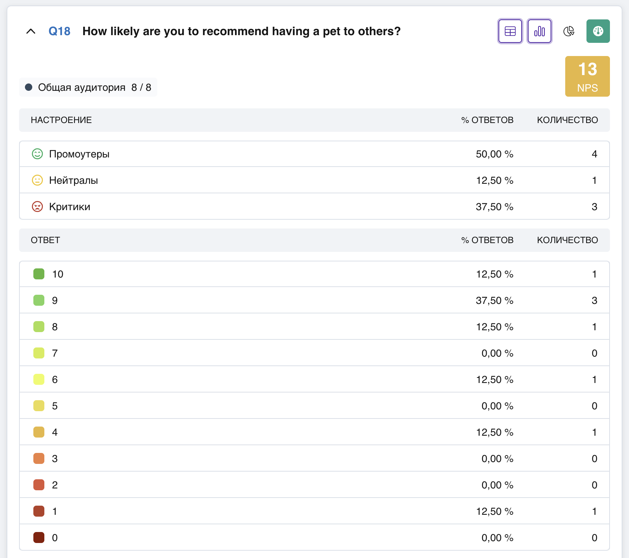The height and width of the screenshot is (558, 629).
Task: Toggle the bar chart view icon
Action: (x=539, y=31)
